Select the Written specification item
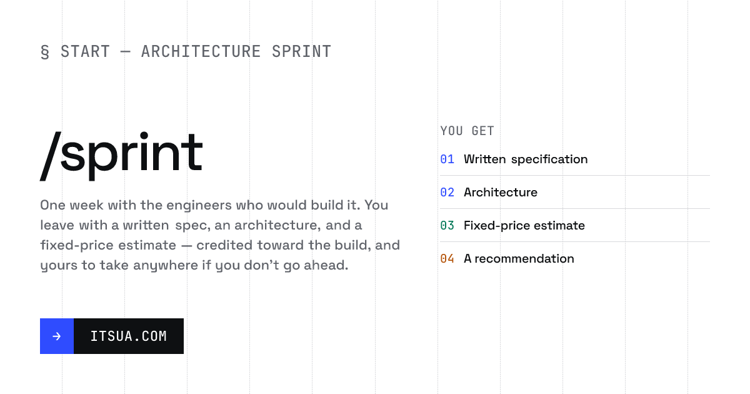This screenshot has height=394, width=750. pyautogui.click(x=575, y=159)
